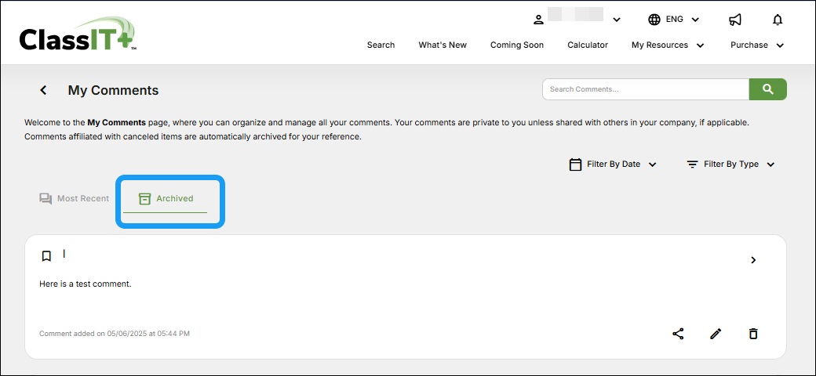Click the pencil edit icon on comment

pos(716,334)
